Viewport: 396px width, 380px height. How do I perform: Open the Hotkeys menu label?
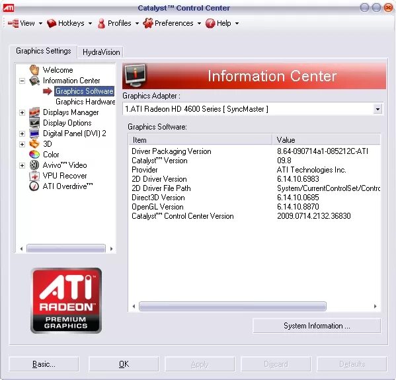71,23
